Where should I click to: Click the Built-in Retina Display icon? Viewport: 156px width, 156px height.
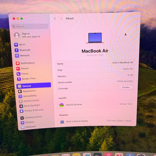click(x=62, y=122)
